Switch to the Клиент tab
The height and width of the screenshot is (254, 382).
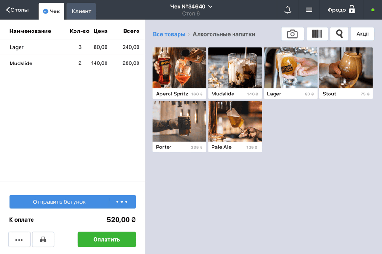point(81,11)
